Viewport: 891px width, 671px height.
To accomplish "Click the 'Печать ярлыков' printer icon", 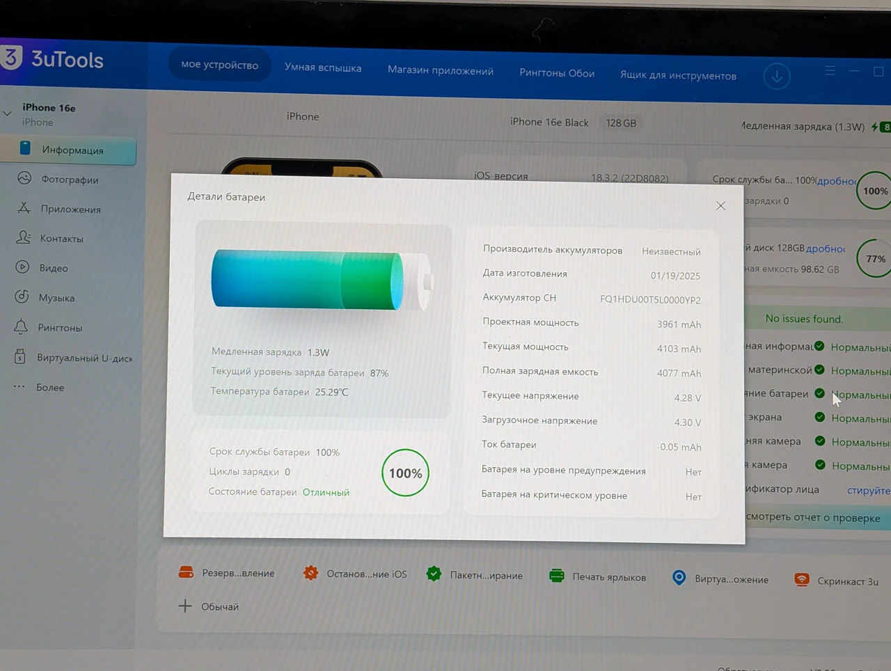I will [556, 576].
